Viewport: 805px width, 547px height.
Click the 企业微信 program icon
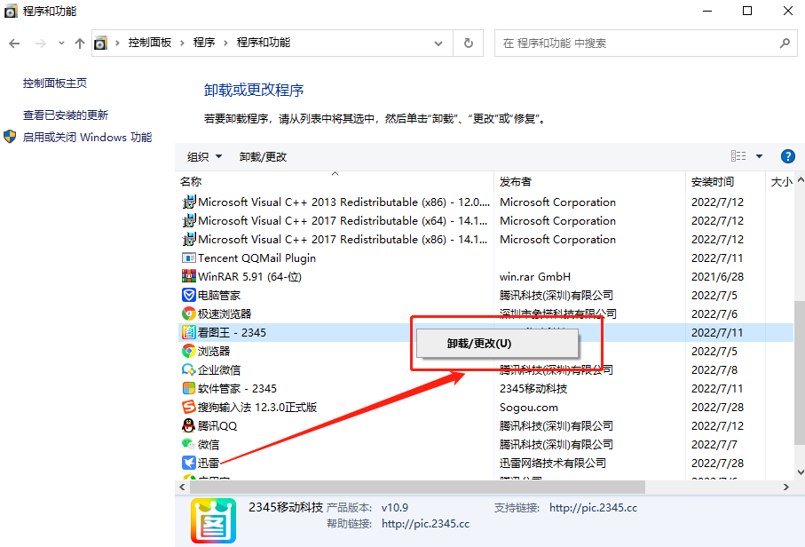(187, 369)
